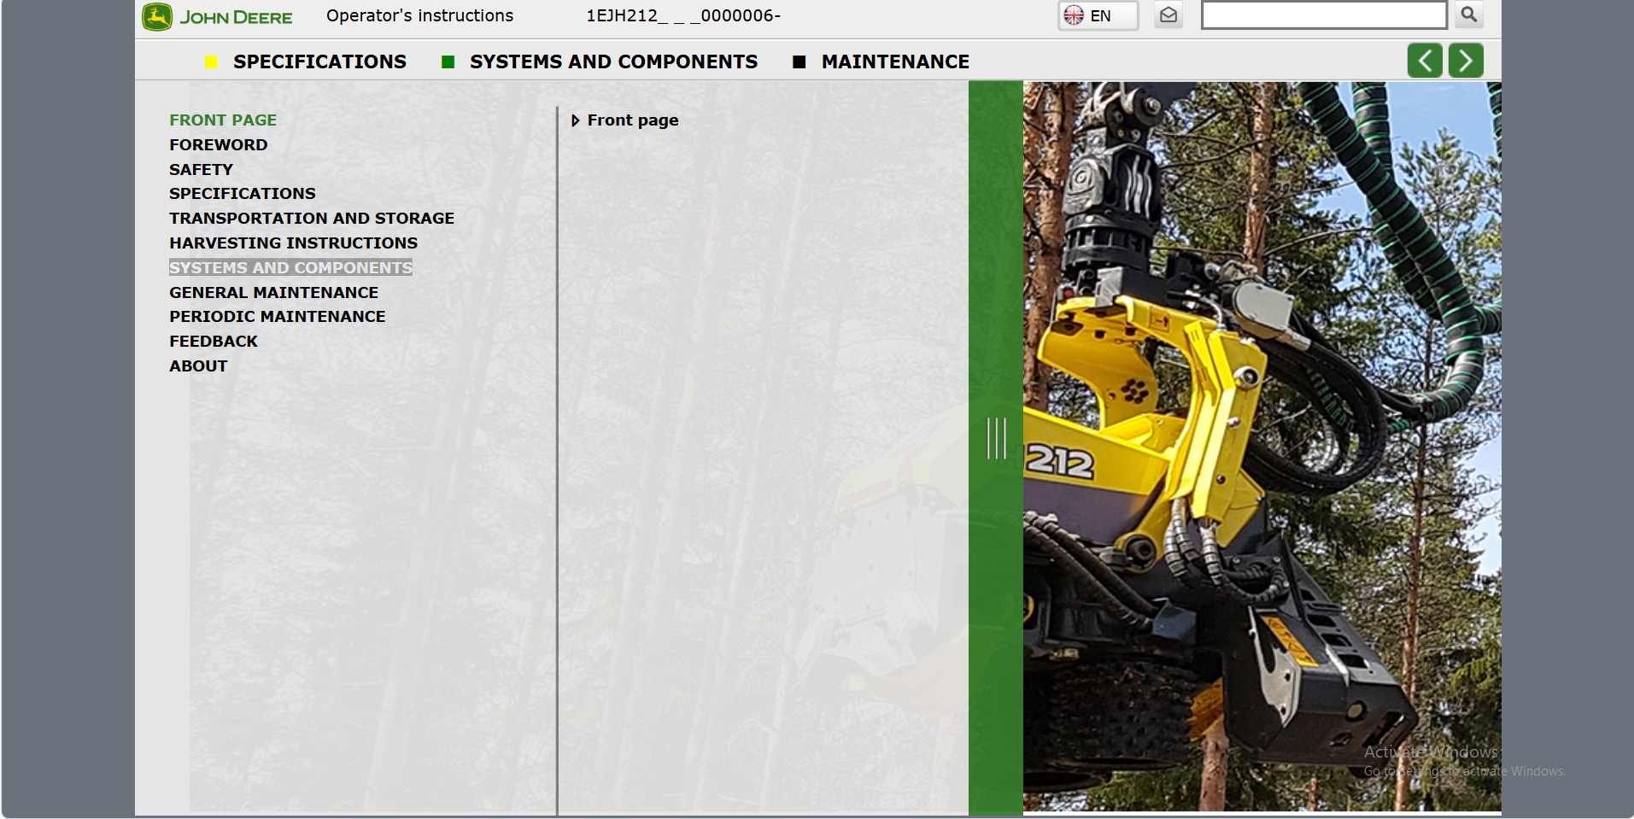1634x819 pixels.
Task: Click the John Deere logo icon
Action: pyautogui.click(x=157, y=17)
